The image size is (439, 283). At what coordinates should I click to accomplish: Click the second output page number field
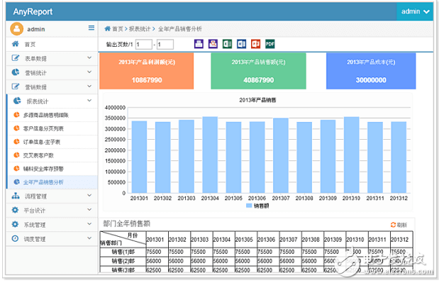pyautogui.click(x=165, y=44)
